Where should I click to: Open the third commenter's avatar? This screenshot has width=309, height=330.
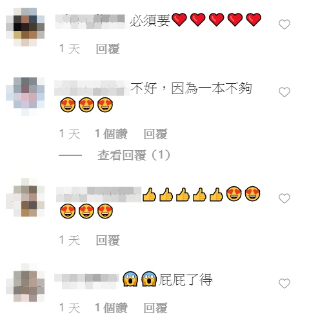[x=25, y=197]
